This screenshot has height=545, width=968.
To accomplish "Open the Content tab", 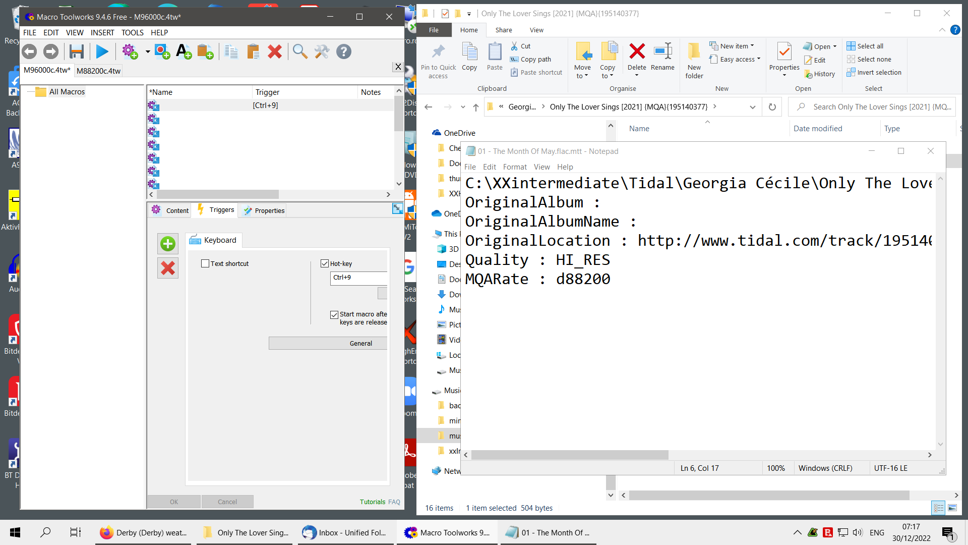I will click(170, 210).
